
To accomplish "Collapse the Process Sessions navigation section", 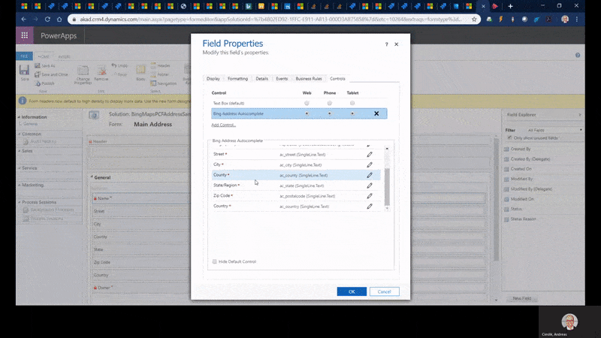I will [x=20, y=202].
